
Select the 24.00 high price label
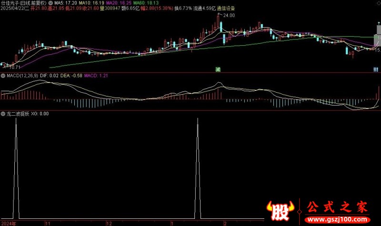point(229,15)
